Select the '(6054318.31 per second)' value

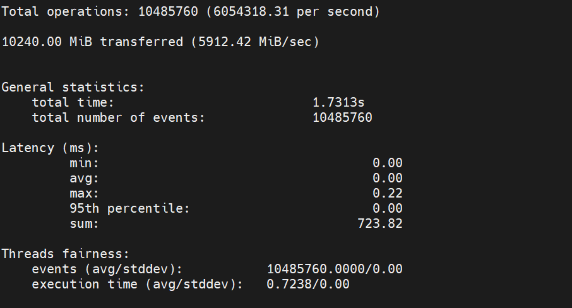pyautogui.click(x=293, y=11)
